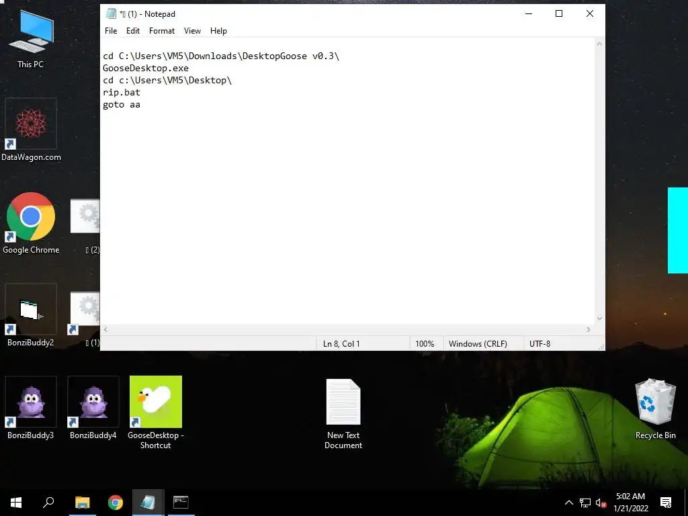Image resolution: width=688 pixels, height=516 pixels.
Task: Open the Edit menu in Notepad
Action: (x=132, y=31)
